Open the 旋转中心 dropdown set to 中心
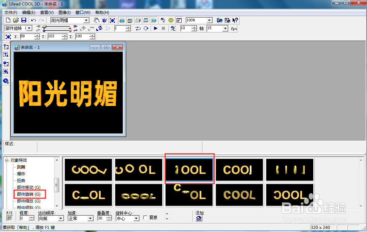The height and width of the screenshot is (232, 367). (x=136, y=218)
